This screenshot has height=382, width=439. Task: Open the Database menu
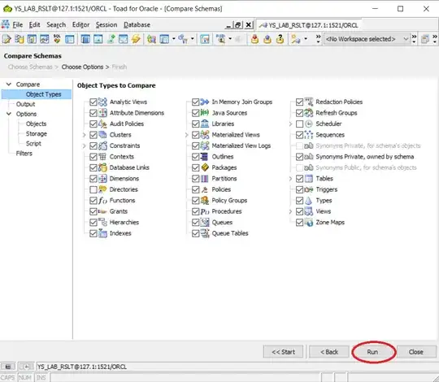click(137, 25)
